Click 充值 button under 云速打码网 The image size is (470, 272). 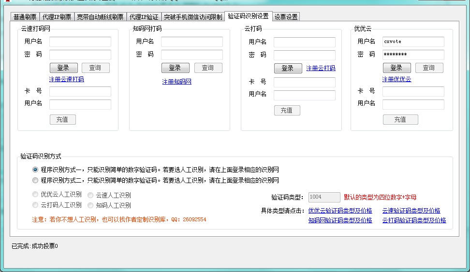[x=62, y=119]
